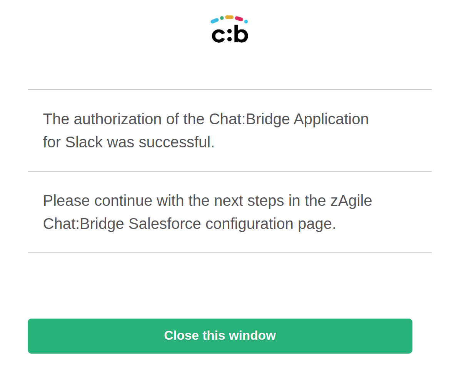Viewport: 449px width, 369px height.
Task: Click the "Chat:Bridge Salesforce configuration page." line
Action: pos(189,224)
